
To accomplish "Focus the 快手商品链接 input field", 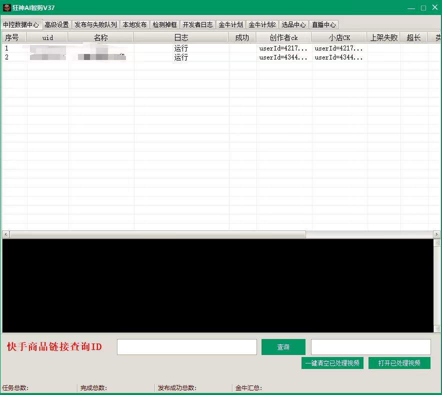I will pyautogui.click(x=187, y=347).
